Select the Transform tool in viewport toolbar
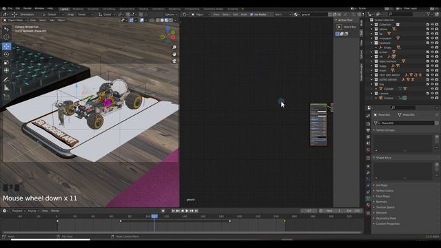 (6, 70)
